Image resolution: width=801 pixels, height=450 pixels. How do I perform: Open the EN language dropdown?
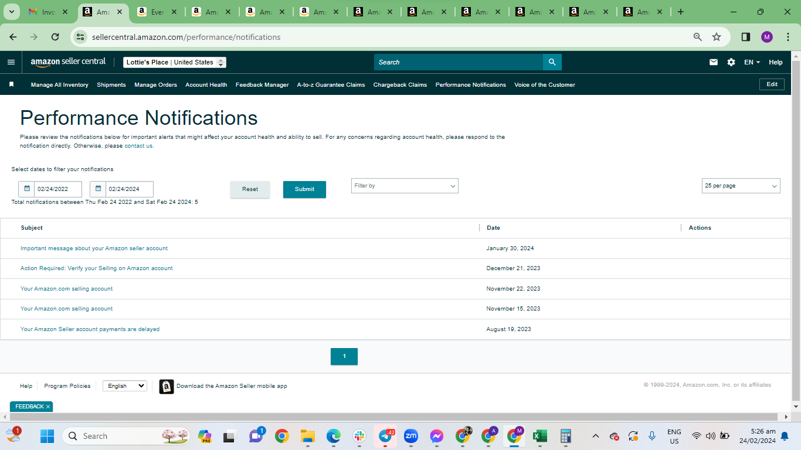click(752, 62)
